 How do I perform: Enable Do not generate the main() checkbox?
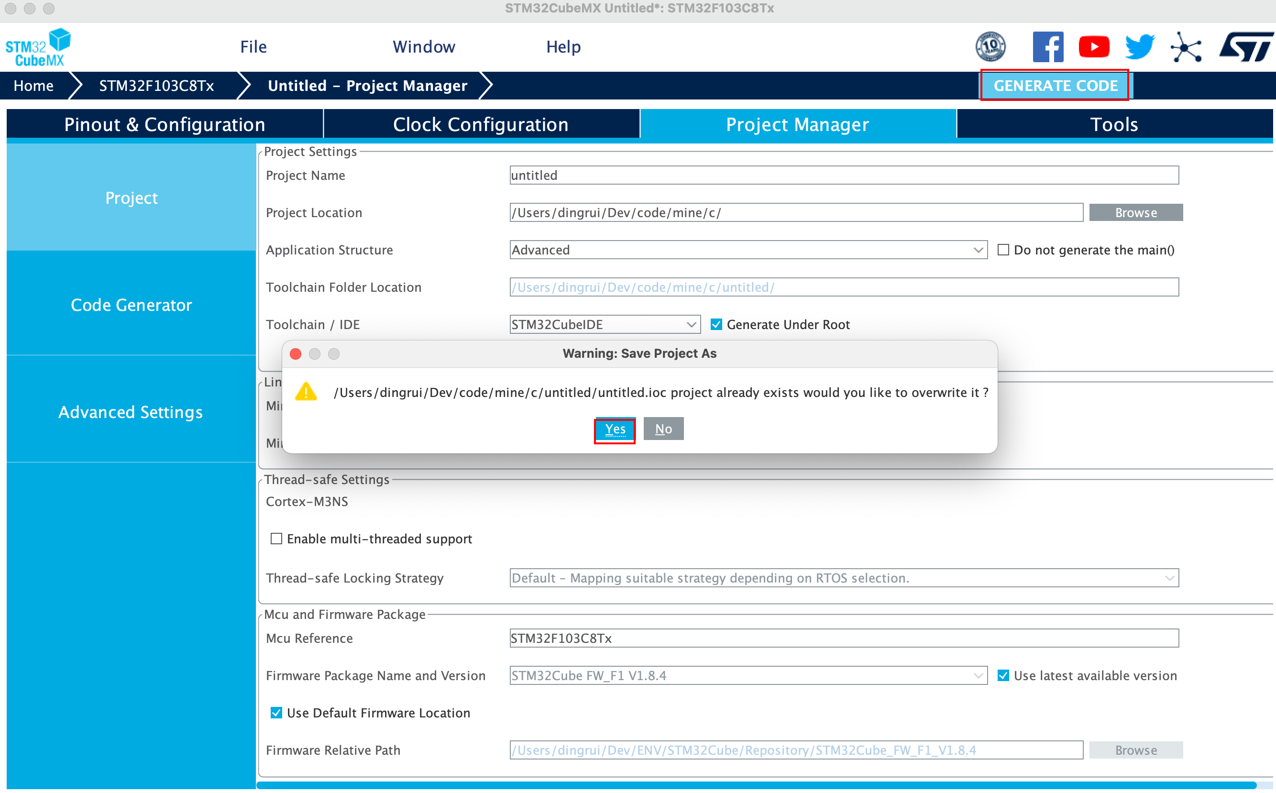point(1003,250)
